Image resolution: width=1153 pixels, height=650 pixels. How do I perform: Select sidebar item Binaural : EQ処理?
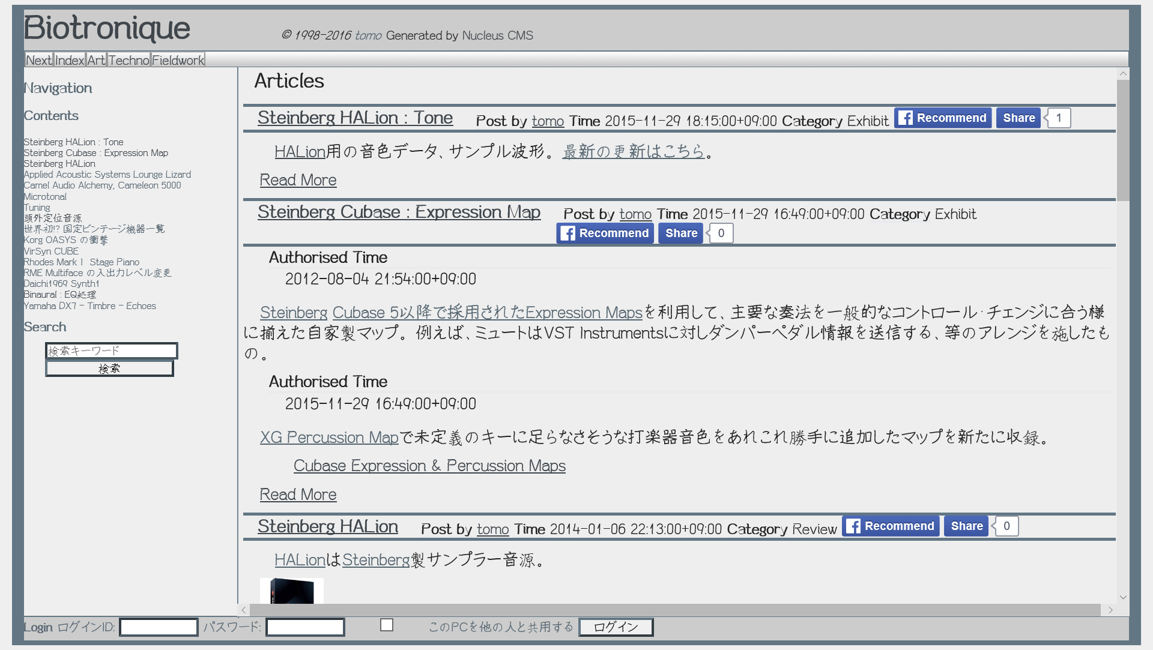[59, 295]
